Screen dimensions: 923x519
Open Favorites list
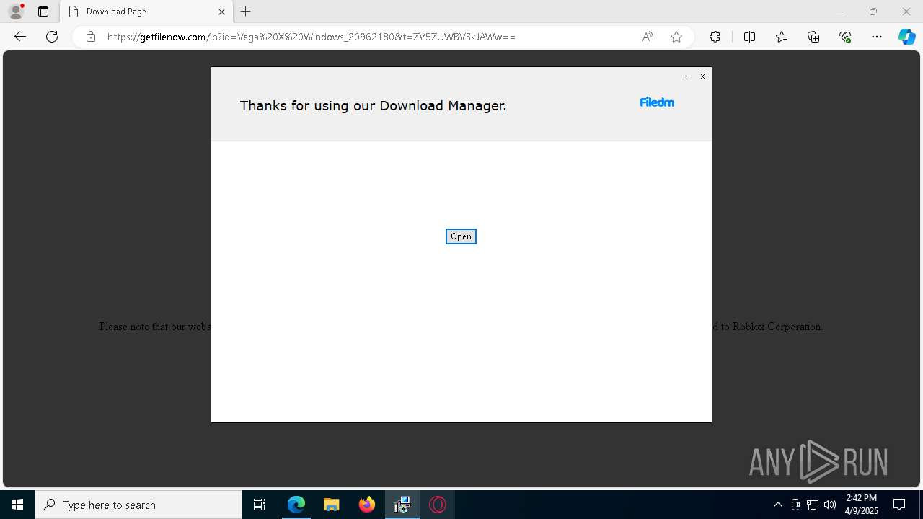point(782,37)
